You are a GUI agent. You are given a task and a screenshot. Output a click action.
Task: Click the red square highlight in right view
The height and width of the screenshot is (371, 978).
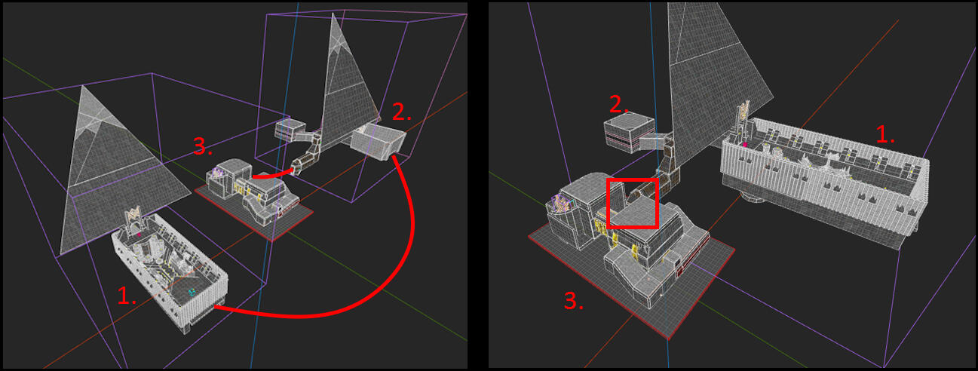coord(633,203)
